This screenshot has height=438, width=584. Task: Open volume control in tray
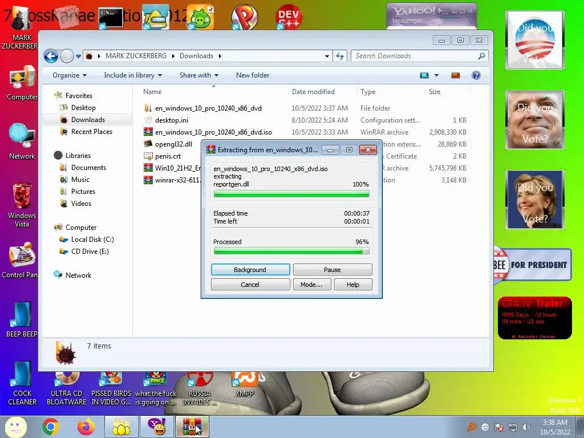coord(526,427)
